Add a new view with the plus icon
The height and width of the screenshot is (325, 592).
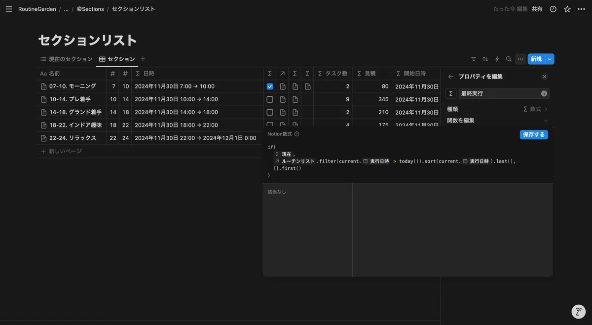tap(143, 59)
